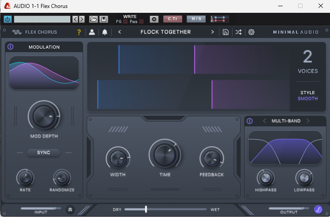The height and width of the screenshot is (217, 330).
Task: Click the RANDOMIZE knob
Action: coord(62,178)
